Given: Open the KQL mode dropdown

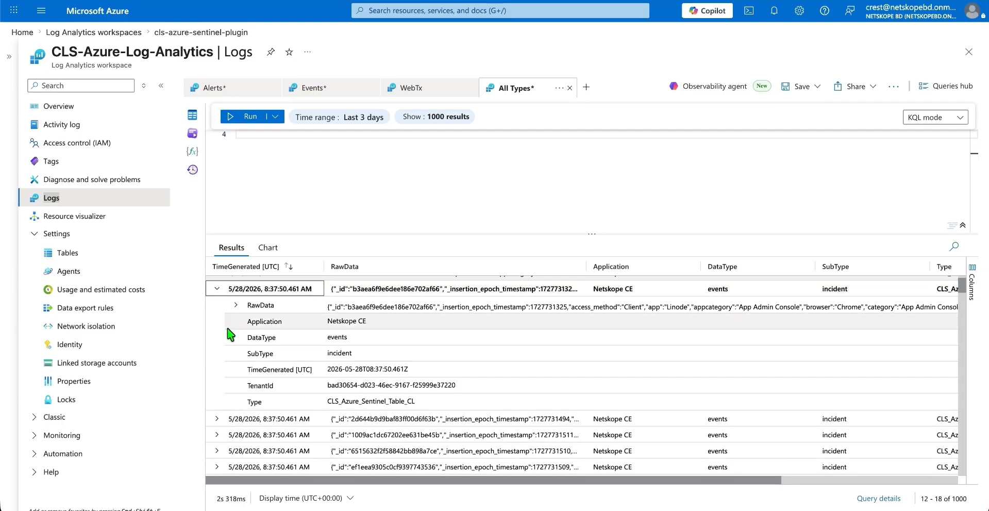Looking at the screenshot, I should [x=935, y=117].
